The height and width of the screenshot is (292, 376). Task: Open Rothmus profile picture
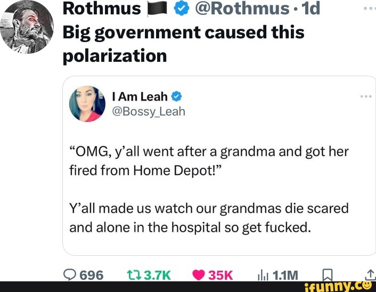tap(27, 27)
